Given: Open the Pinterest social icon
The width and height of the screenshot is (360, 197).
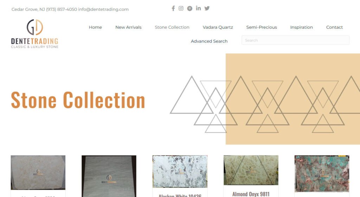Looking at the screenshot, I should [x=189, y=8].
